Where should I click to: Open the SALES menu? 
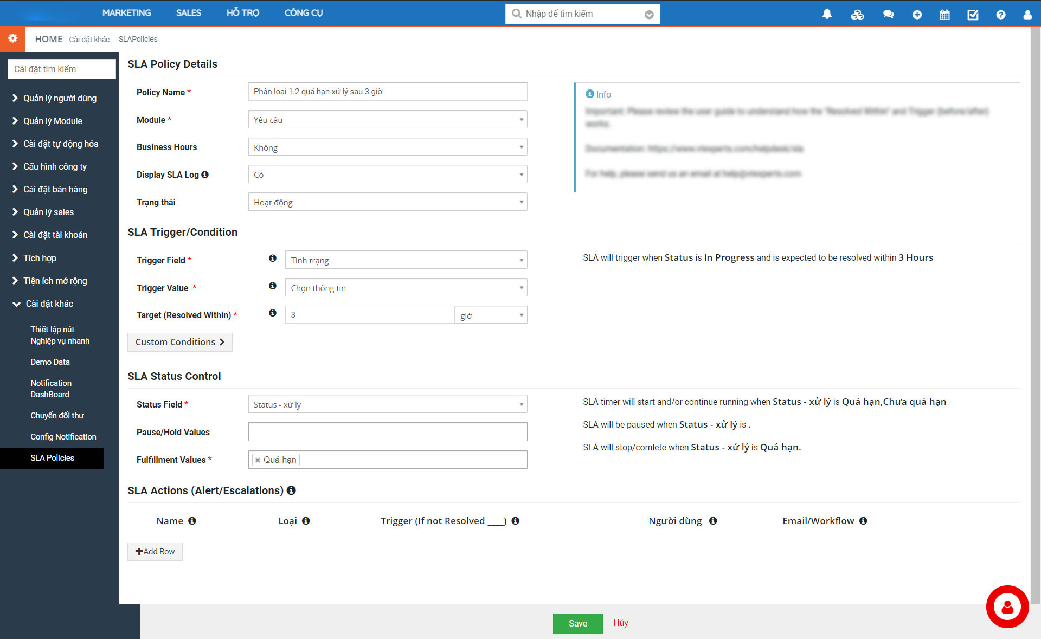click(188, 13)
